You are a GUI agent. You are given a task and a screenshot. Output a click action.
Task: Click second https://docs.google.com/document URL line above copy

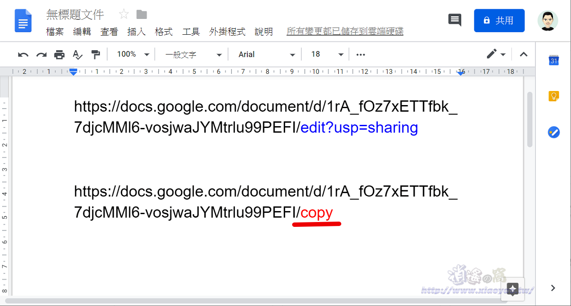tap(266, 192)
